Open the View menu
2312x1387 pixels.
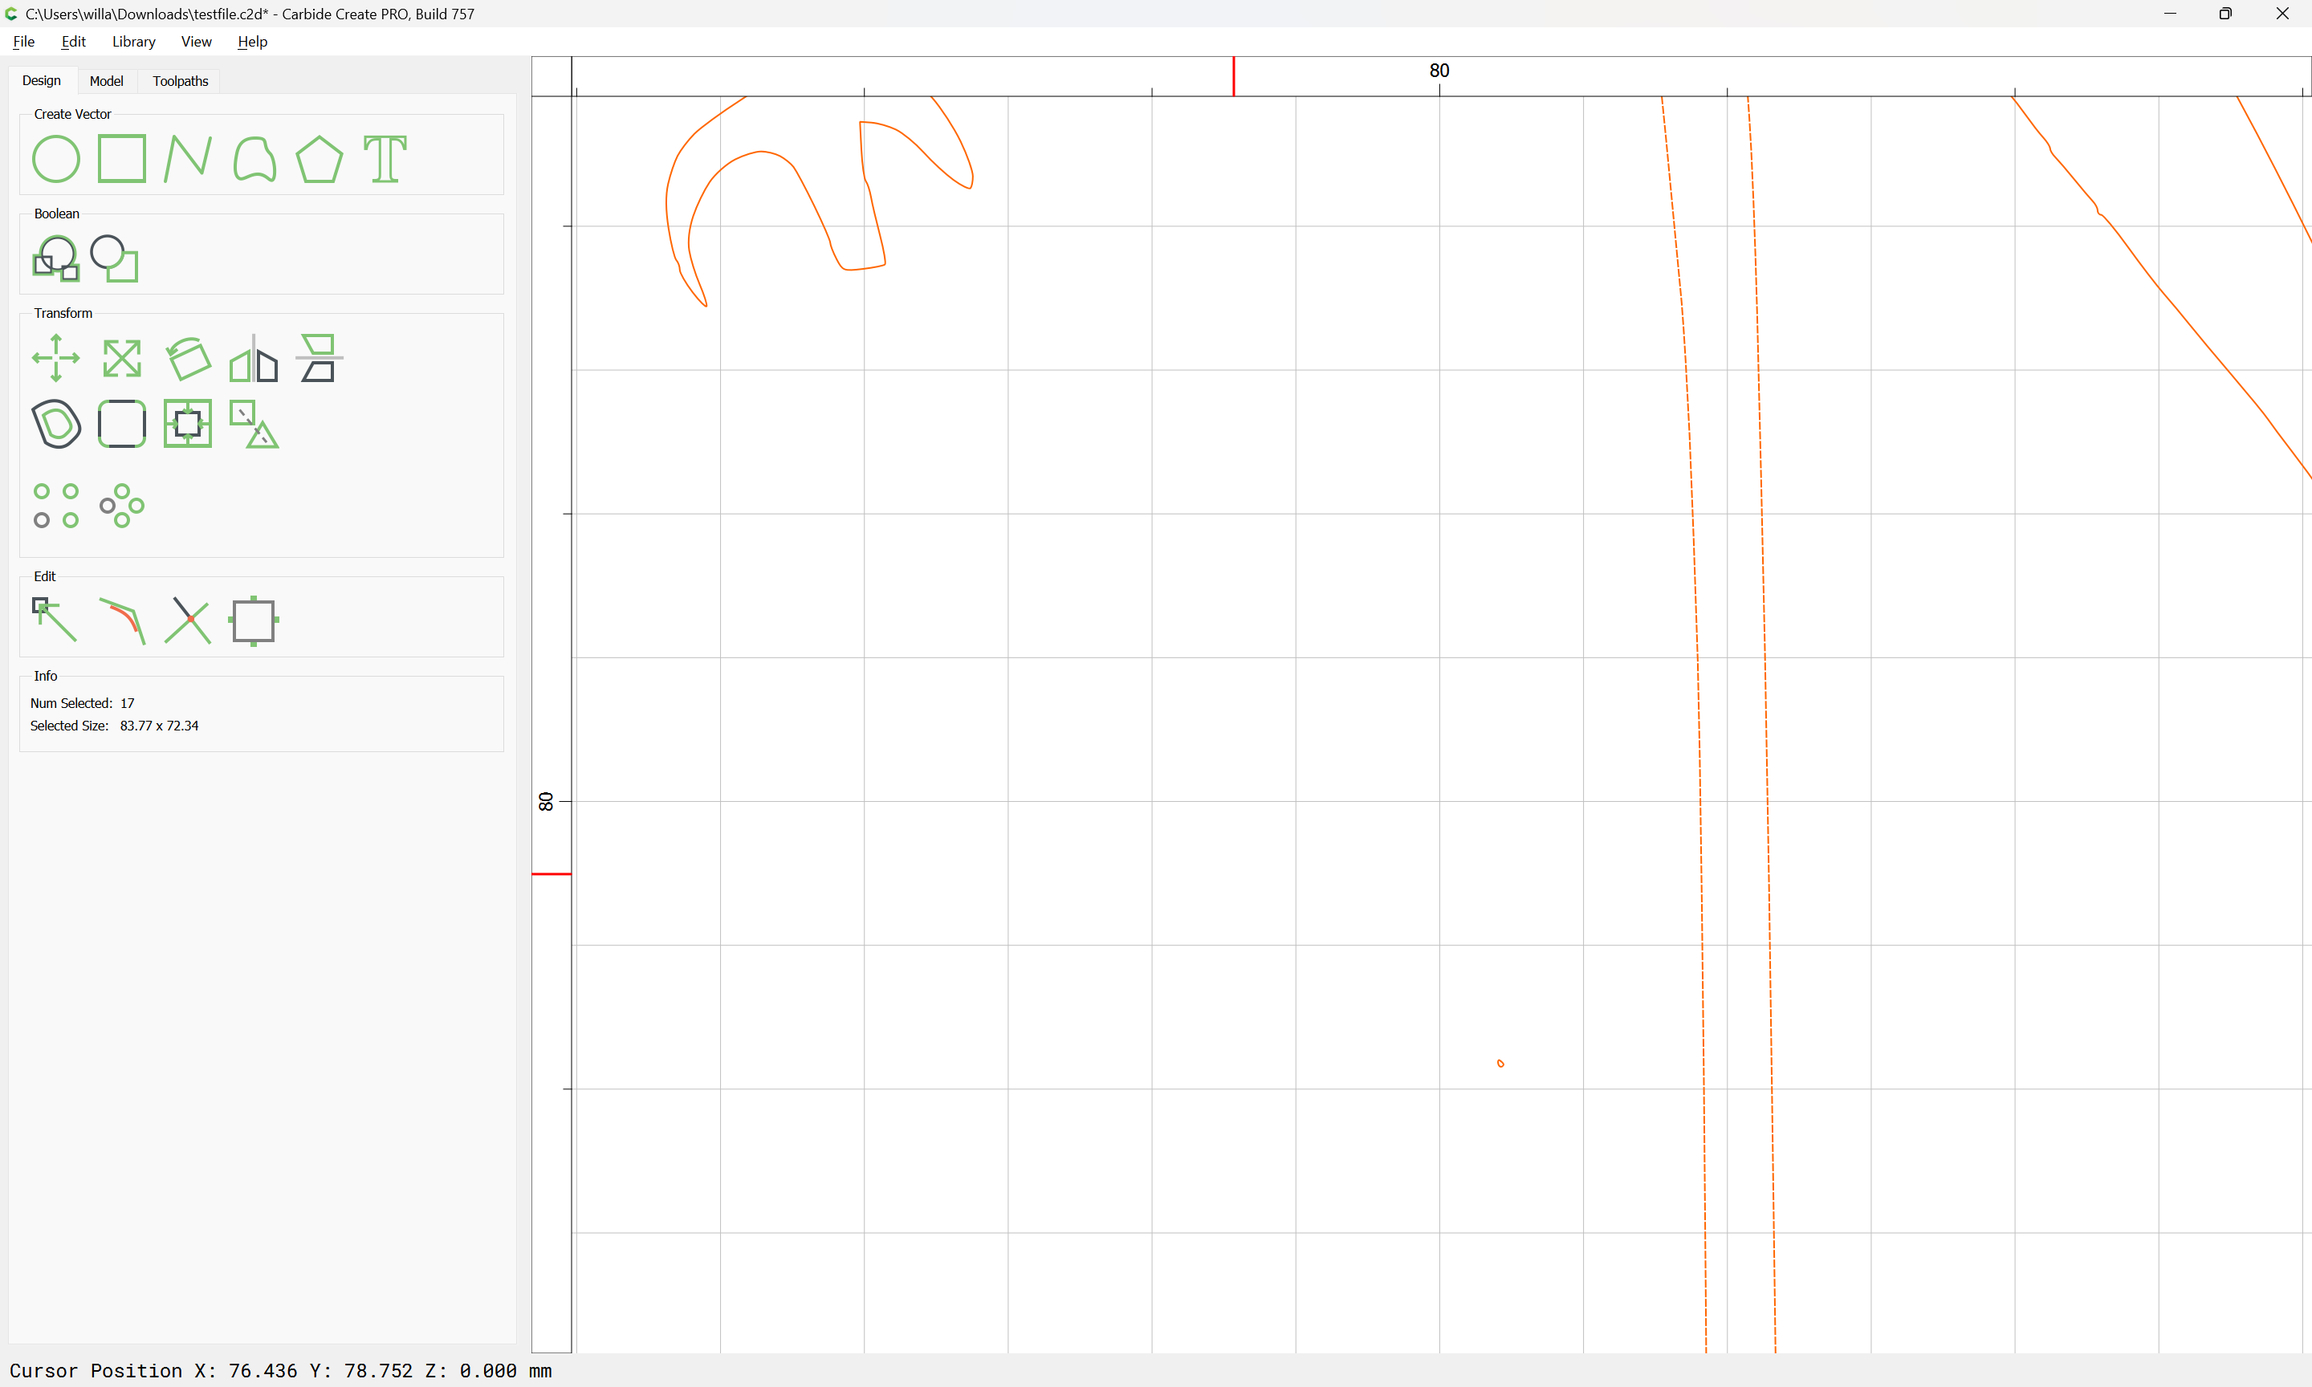pyautogui.click(x=196, y=41)
